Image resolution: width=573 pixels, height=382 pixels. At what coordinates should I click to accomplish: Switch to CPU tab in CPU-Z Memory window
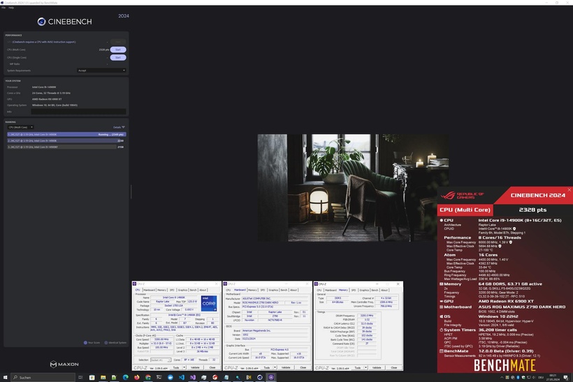(x=319, y=290)
